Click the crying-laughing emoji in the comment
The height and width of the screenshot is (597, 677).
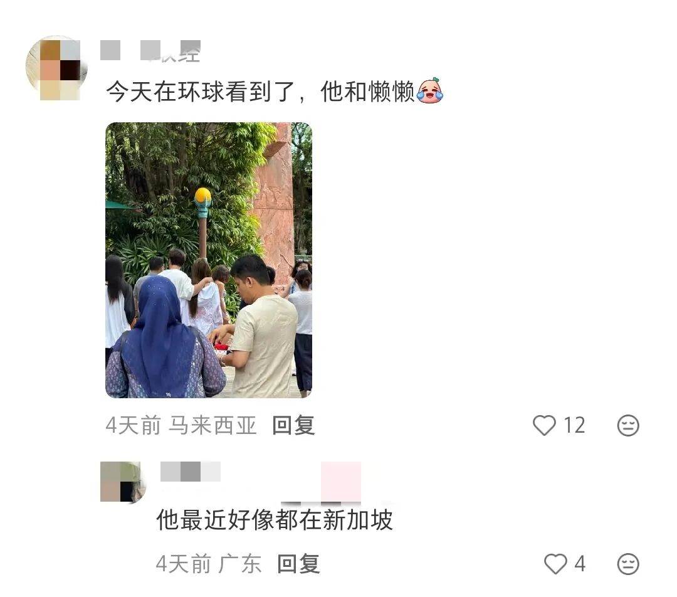coord(430,91)
